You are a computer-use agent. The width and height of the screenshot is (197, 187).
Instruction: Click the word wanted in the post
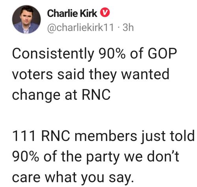145,74
